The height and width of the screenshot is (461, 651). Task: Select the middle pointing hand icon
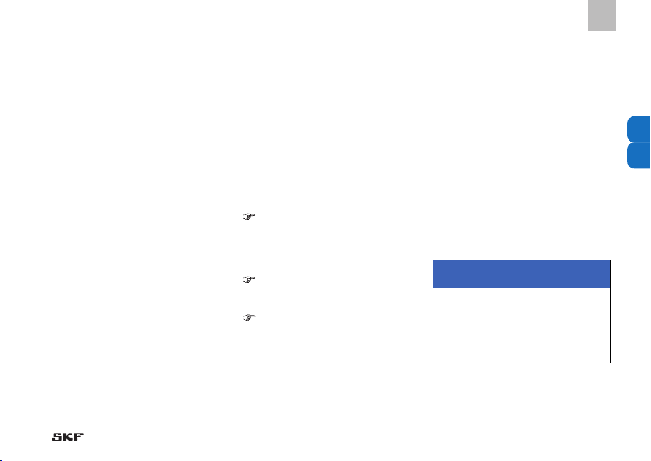(248, 279)
